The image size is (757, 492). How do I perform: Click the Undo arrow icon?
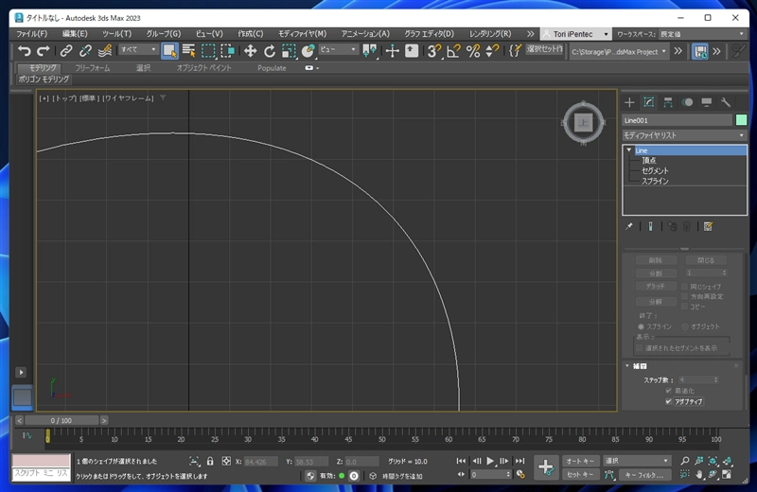pyautogui.click(x=25, y=51)
